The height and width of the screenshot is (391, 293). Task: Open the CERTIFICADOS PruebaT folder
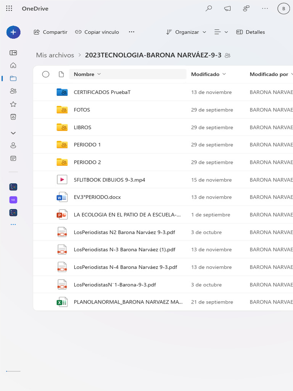tap(102, 92)
